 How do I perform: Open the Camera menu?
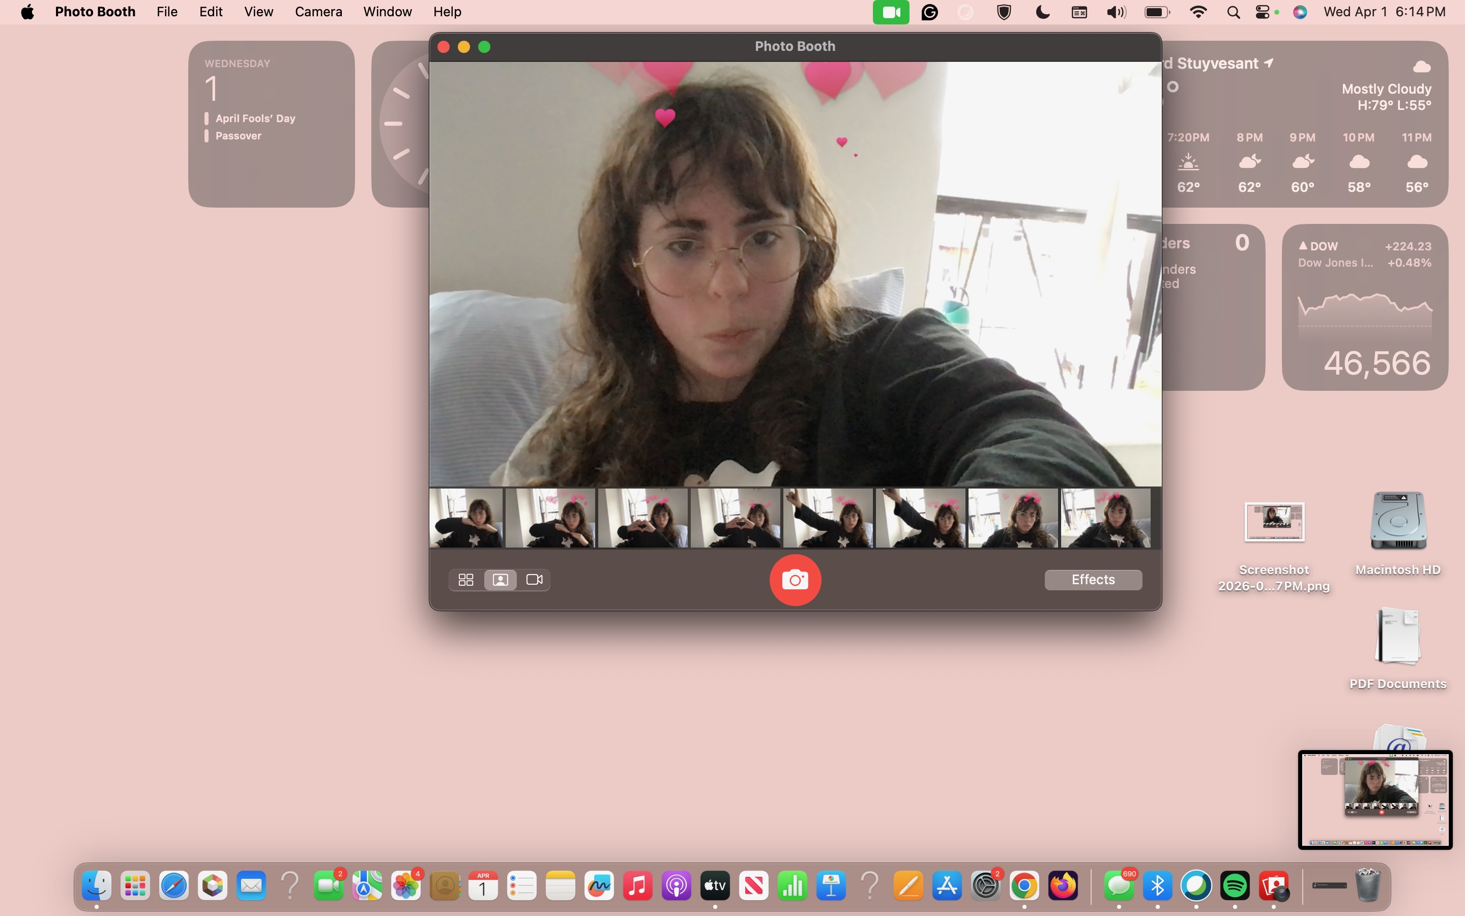[318, 12]
